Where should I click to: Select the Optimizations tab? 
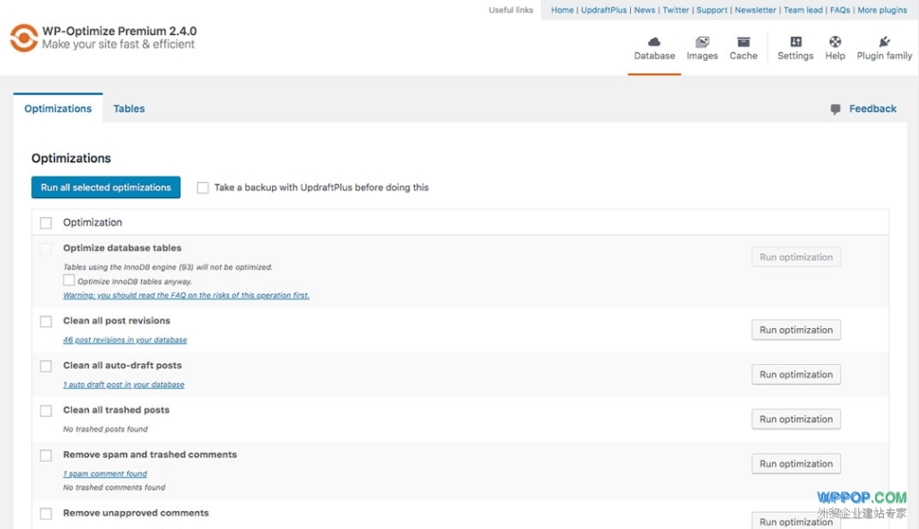point(57,108)
